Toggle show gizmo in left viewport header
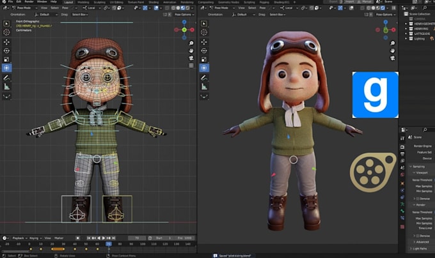435x258 pixels. point(145,8)
